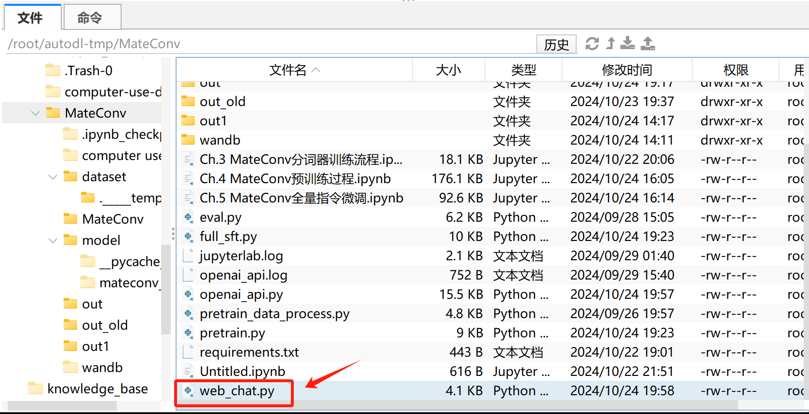This screenshot has width=809, height=414.
Task: Click the Untitled.ipynb file icon
Action: point(188,371)
